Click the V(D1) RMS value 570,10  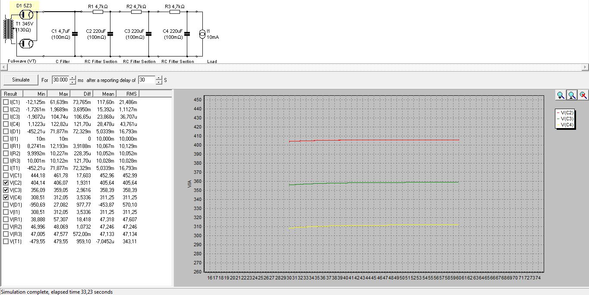130,204
